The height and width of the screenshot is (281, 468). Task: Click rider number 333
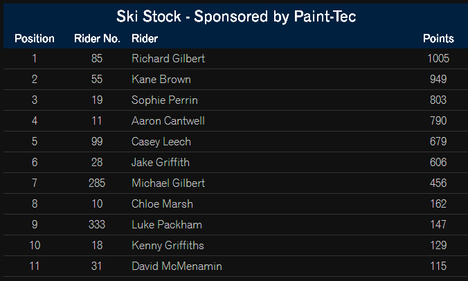point(97,225)
